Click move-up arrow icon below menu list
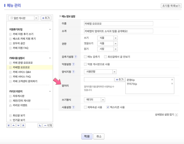The width and height of the screenshot is (184, 144). click(x=13, y=125)
